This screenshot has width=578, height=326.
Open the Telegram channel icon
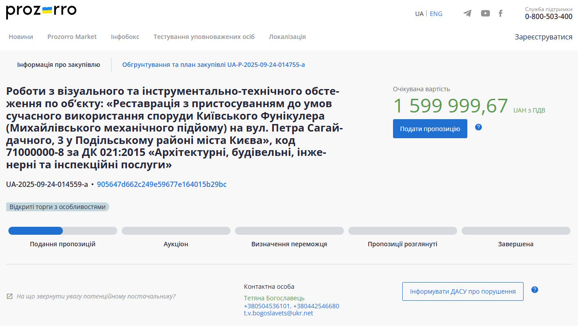467,13
